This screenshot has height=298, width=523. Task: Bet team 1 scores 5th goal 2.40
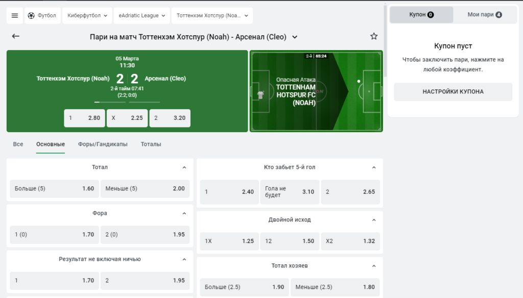point(229,192)
